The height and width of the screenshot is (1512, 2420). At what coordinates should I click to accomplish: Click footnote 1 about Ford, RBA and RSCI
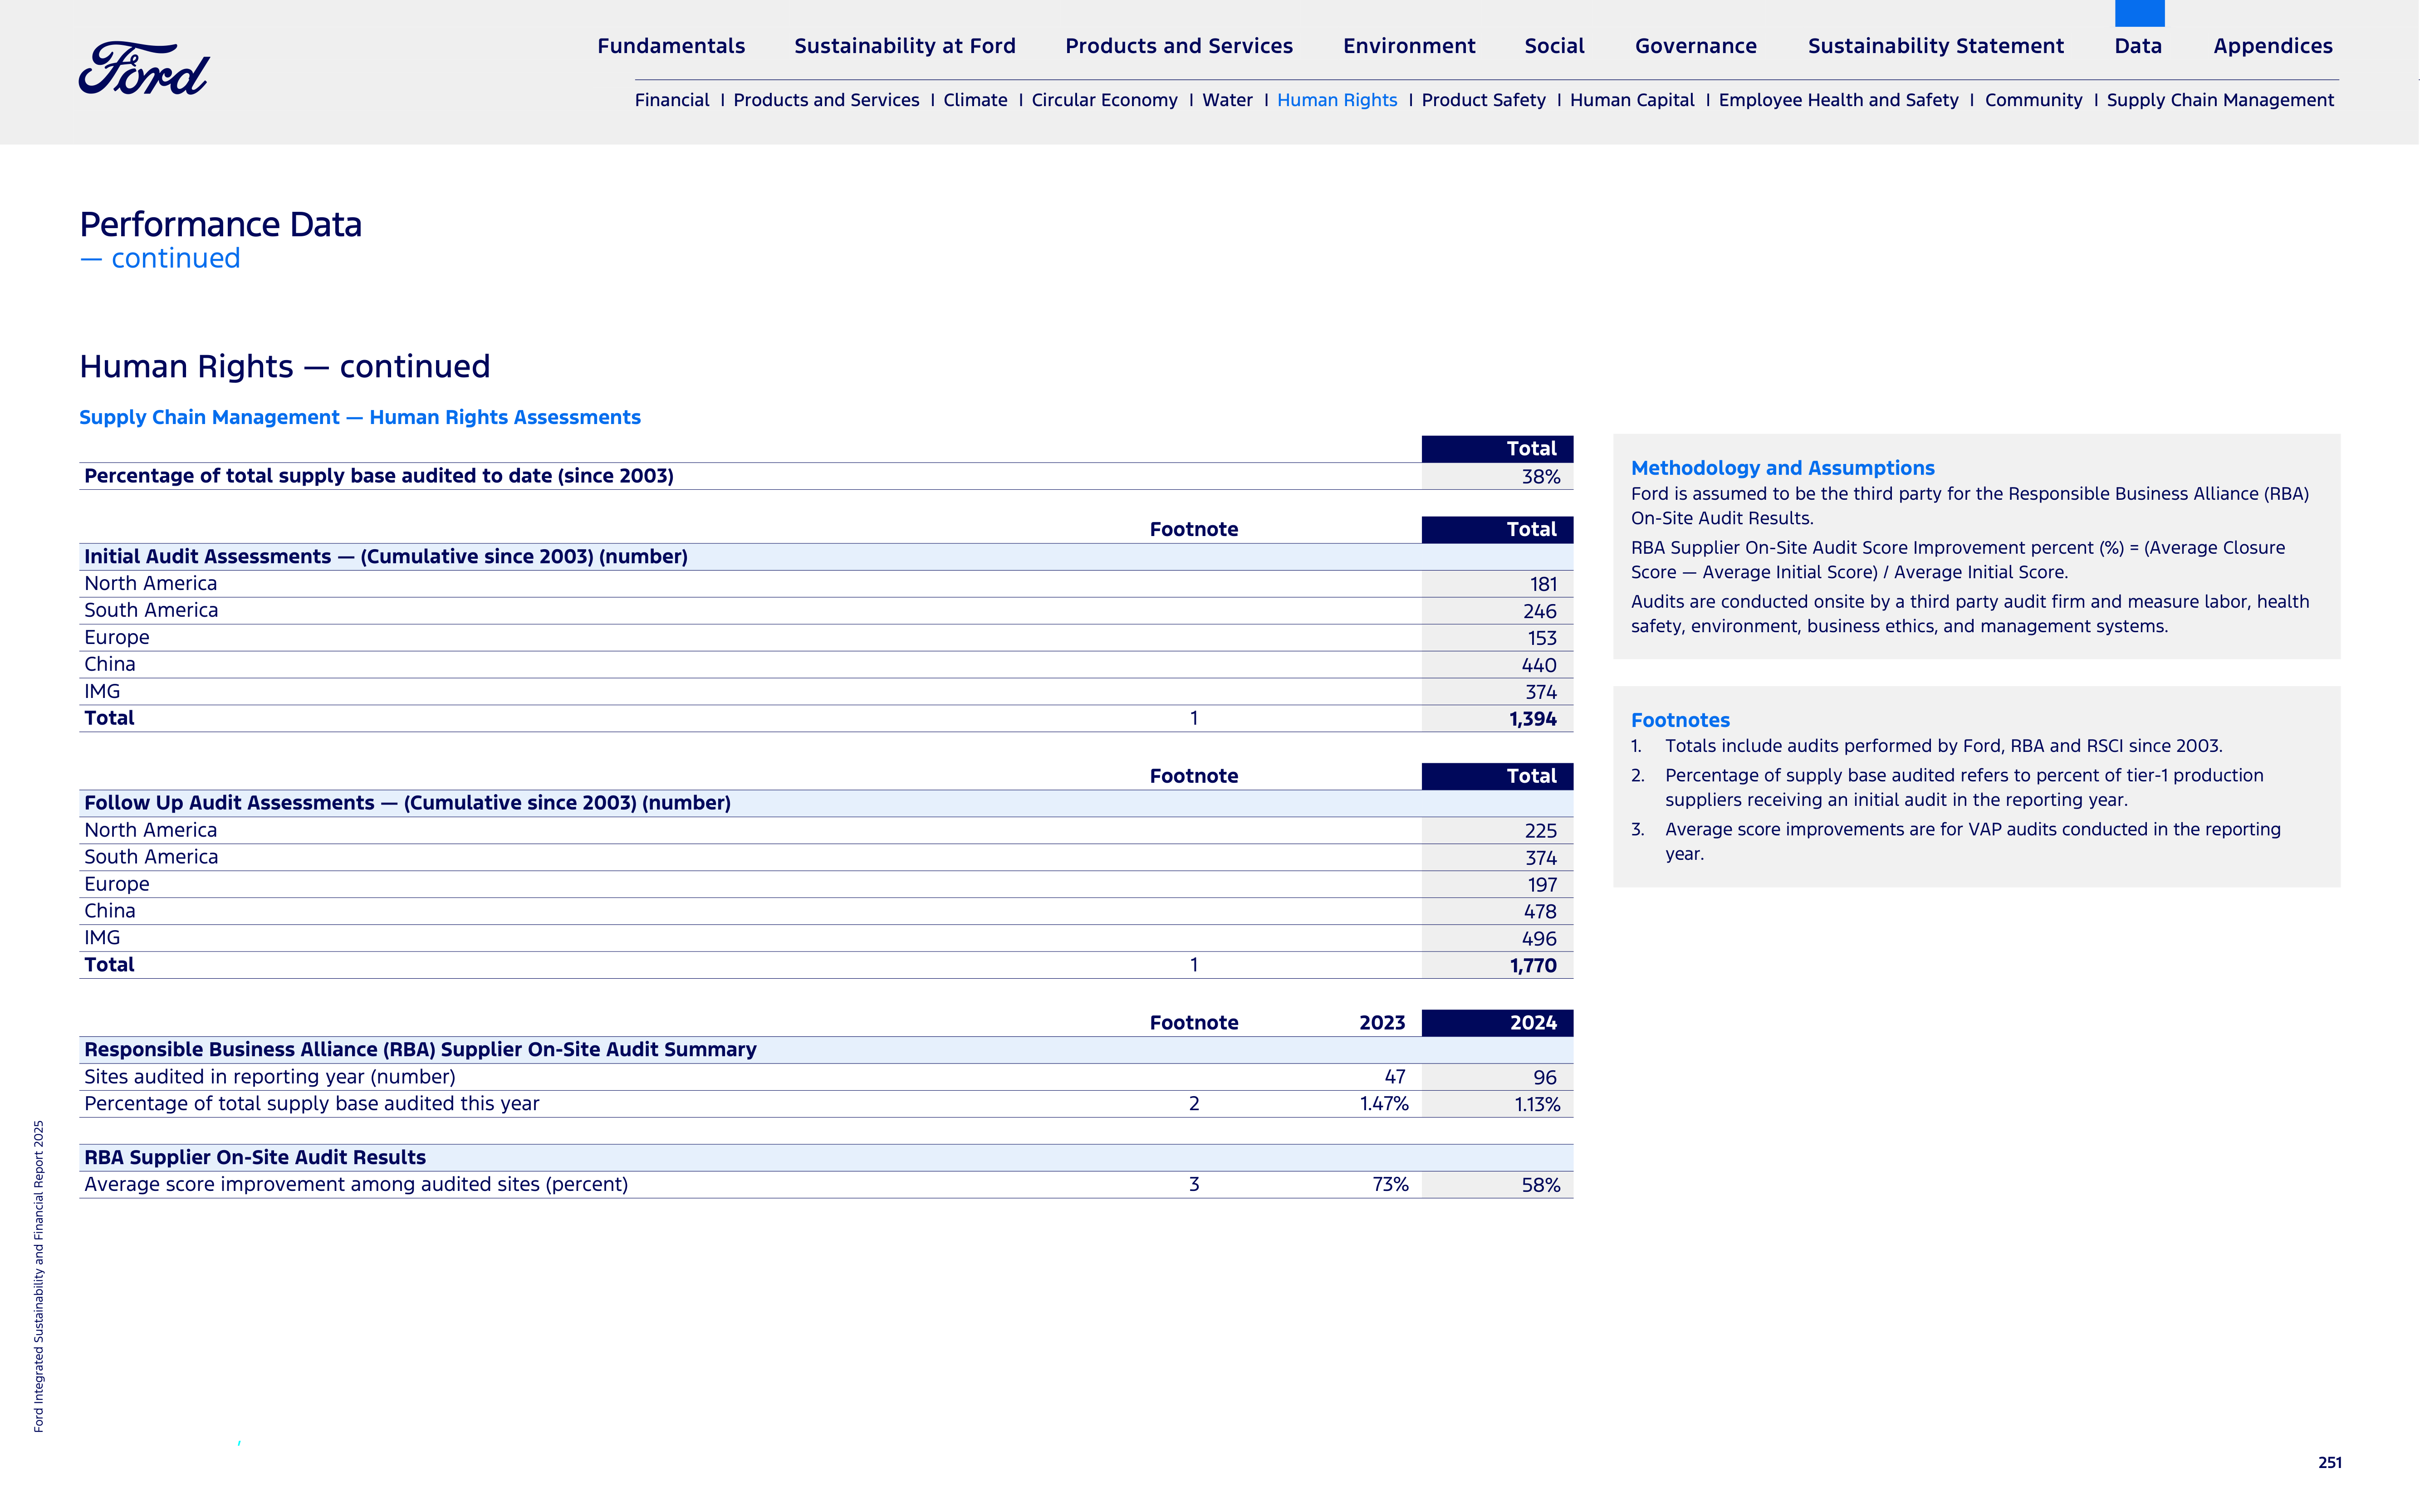tap(1926, 746)
